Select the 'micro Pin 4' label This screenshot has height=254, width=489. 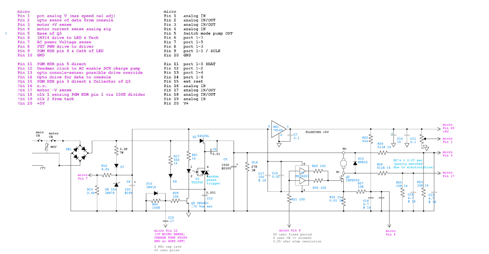[391, 233]
